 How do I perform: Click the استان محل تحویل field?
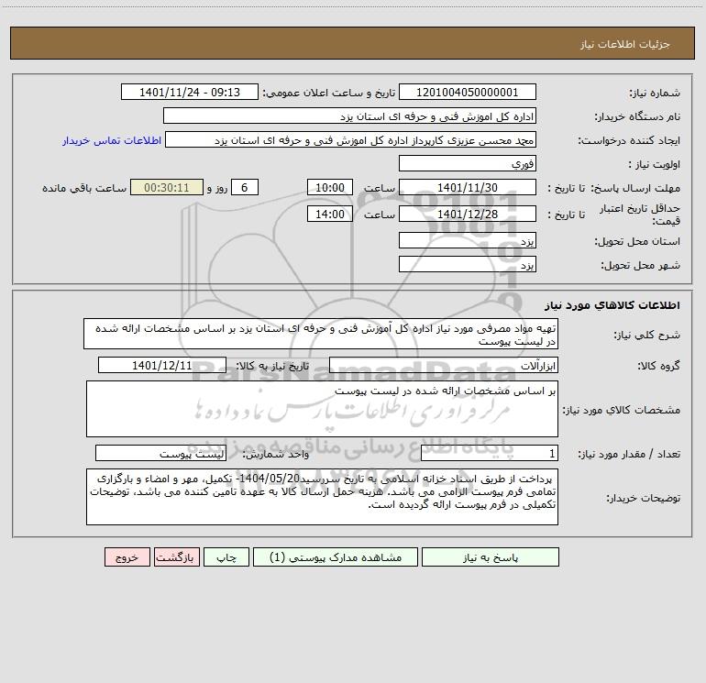point(468,240)
